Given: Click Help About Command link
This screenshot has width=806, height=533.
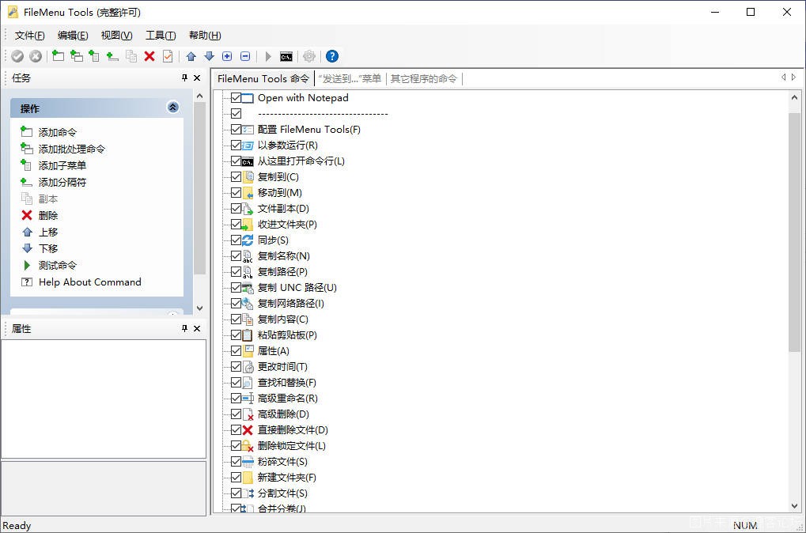Looking at the screenshot, I should coord(90,282).
